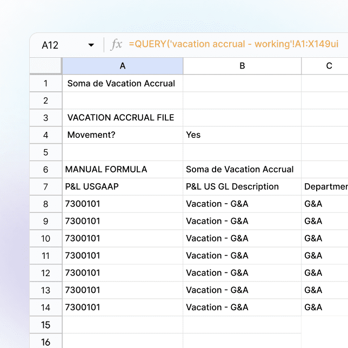
Task: Click the 'P&L US GL Description' cell
Action: tap(242, 186)
